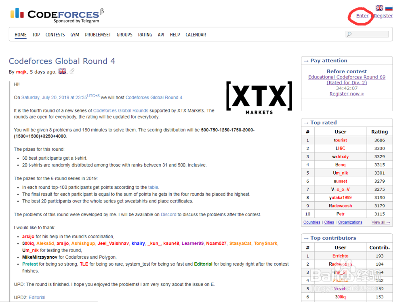The image size is (404, 302).
Task: Open the Codeforces Global Round 4 post title
Action: click(62, 61)
